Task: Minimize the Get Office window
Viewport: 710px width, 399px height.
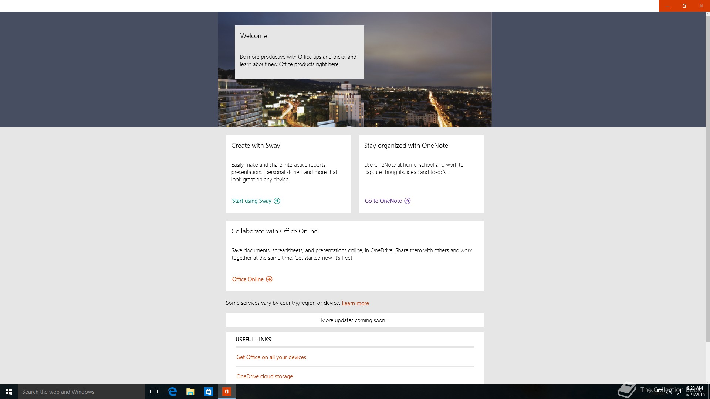Action: click(x=667, y=6)
